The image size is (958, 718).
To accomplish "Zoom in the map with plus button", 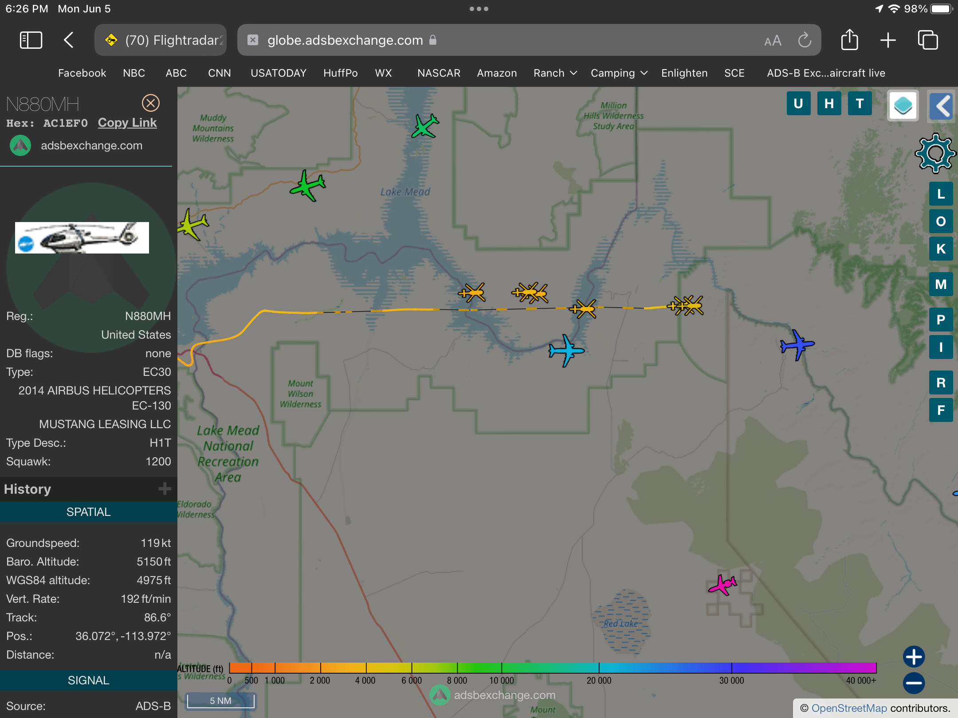I will coord(914,657).
